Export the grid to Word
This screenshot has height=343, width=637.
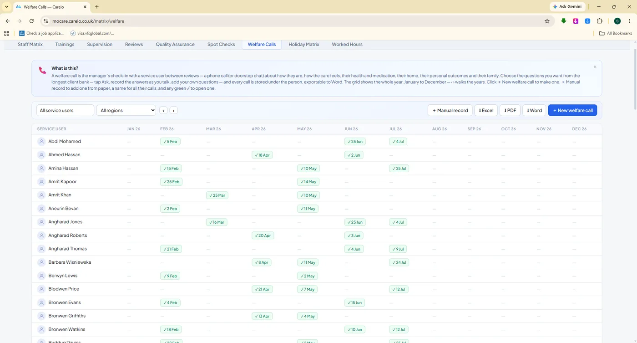(534, 110)
